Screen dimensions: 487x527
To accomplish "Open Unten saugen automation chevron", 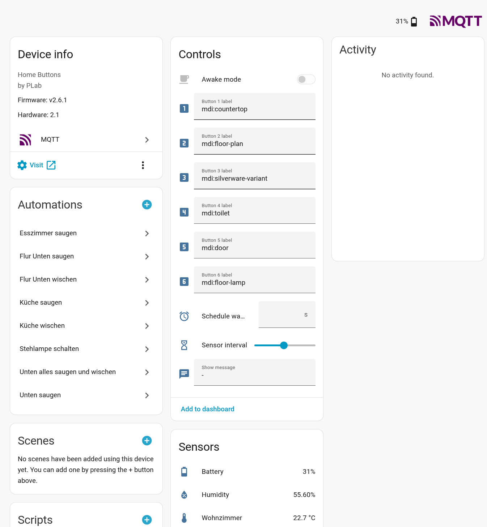I will coord(147,395).
